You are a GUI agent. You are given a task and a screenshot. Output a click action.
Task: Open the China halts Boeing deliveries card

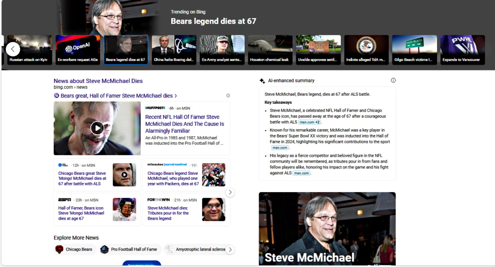click(x=174, y=50)
